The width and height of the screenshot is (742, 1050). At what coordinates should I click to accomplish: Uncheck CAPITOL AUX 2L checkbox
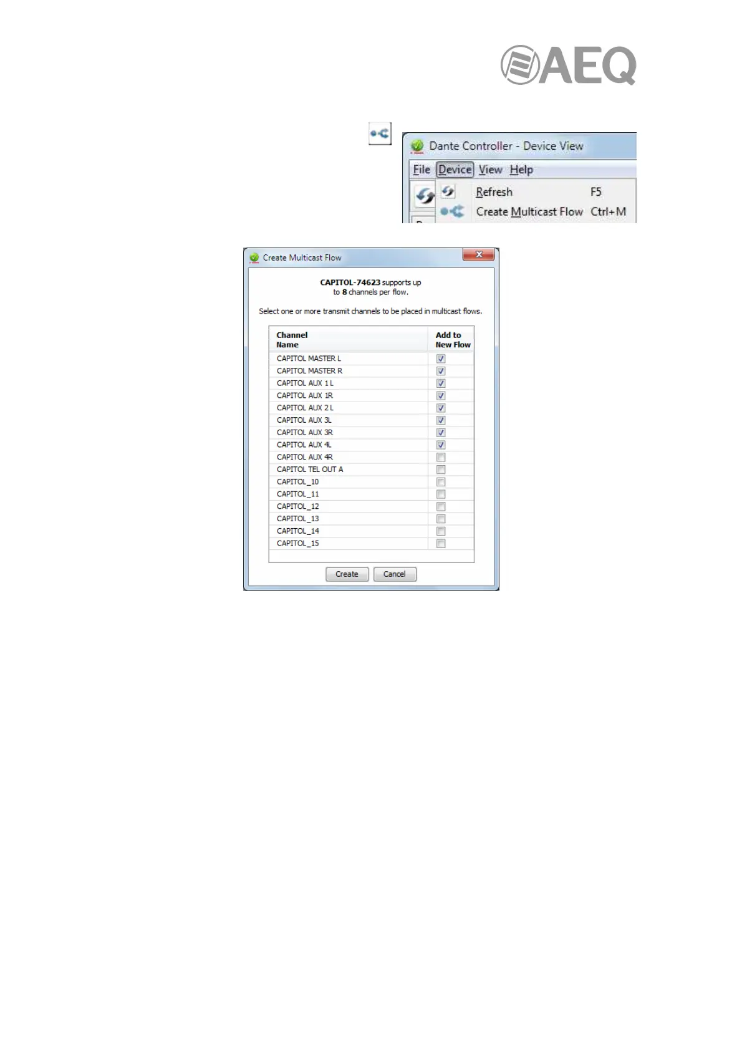coord(441,408)
